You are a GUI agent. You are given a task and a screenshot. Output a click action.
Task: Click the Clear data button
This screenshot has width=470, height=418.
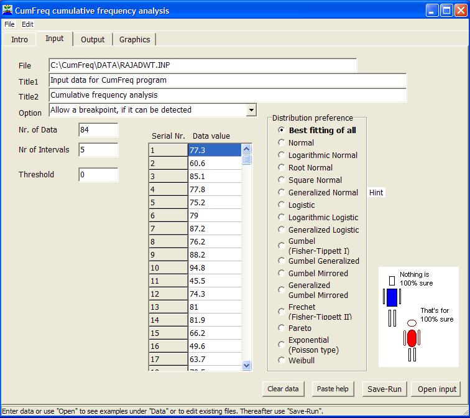(x=283, y=389)
